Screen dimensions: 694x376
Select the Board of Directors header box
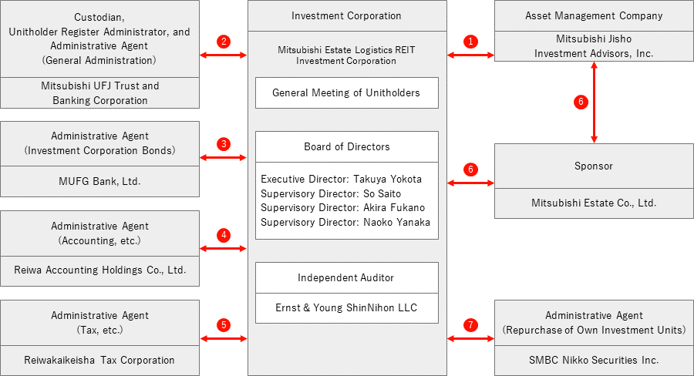pos(347,147)
